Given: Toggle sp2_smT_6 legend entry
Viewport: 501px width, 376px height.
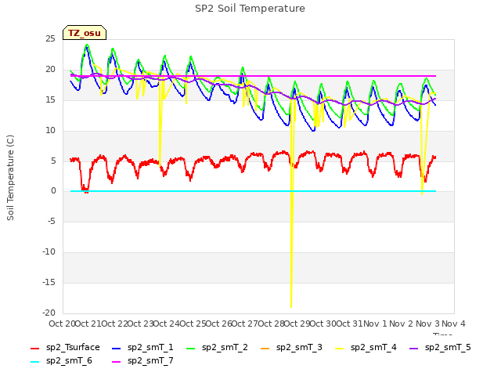Looking at the screenshot, I should click(x=61, y=360).
